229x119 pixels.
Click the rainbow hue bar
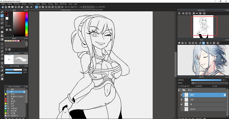(x=27, y=24)
